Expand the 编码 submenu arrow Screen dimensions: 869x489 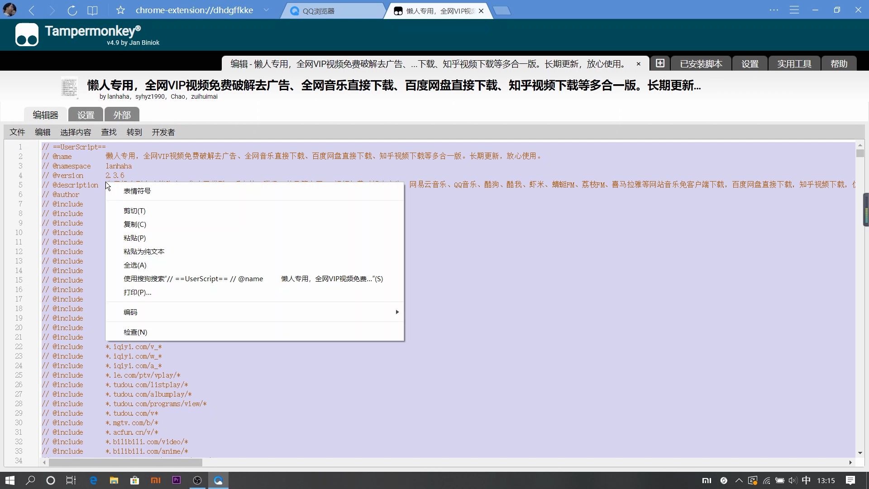tap(397, 312)
